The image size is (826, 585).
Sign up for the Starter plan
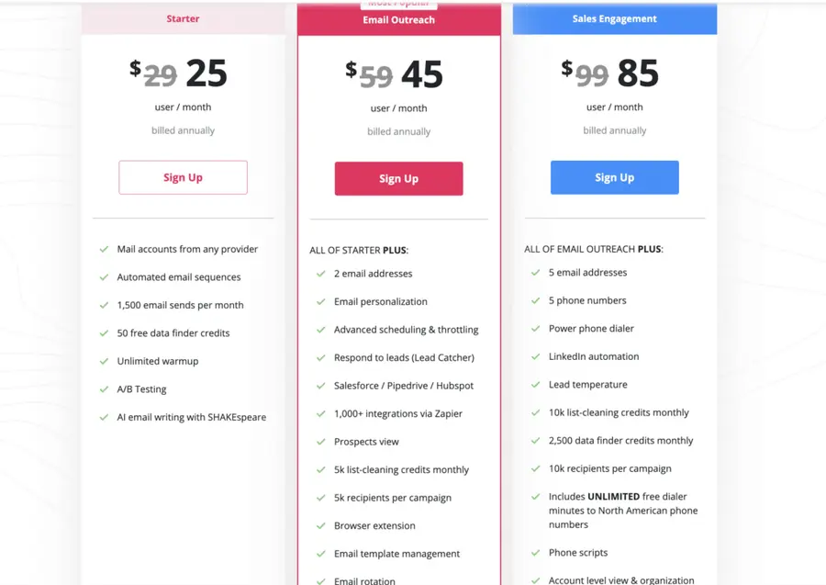[x=183, y=177]
